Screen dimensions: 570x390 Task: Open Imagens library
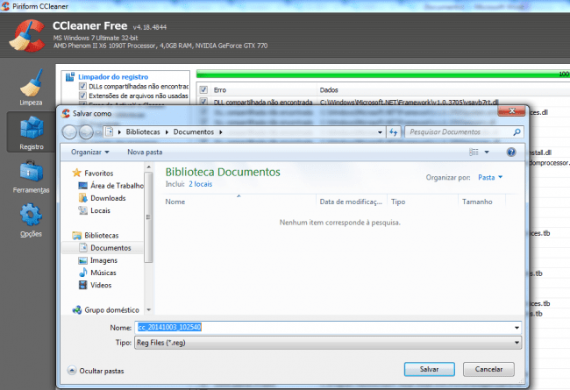pos(98,260)
